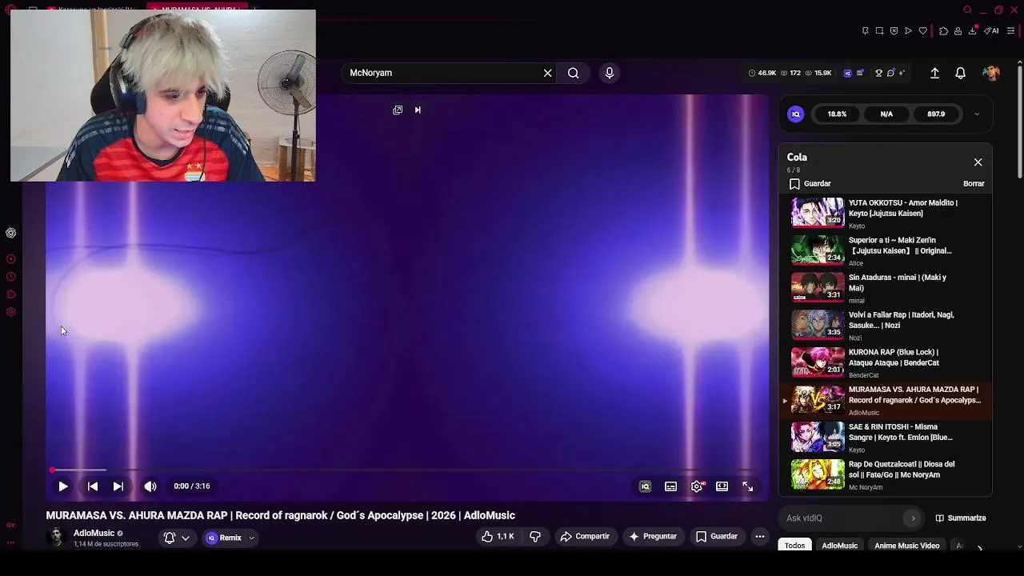Save the queue with Guardar
The height and width of the screenshot is (576, 1024).
coord(810,184)
